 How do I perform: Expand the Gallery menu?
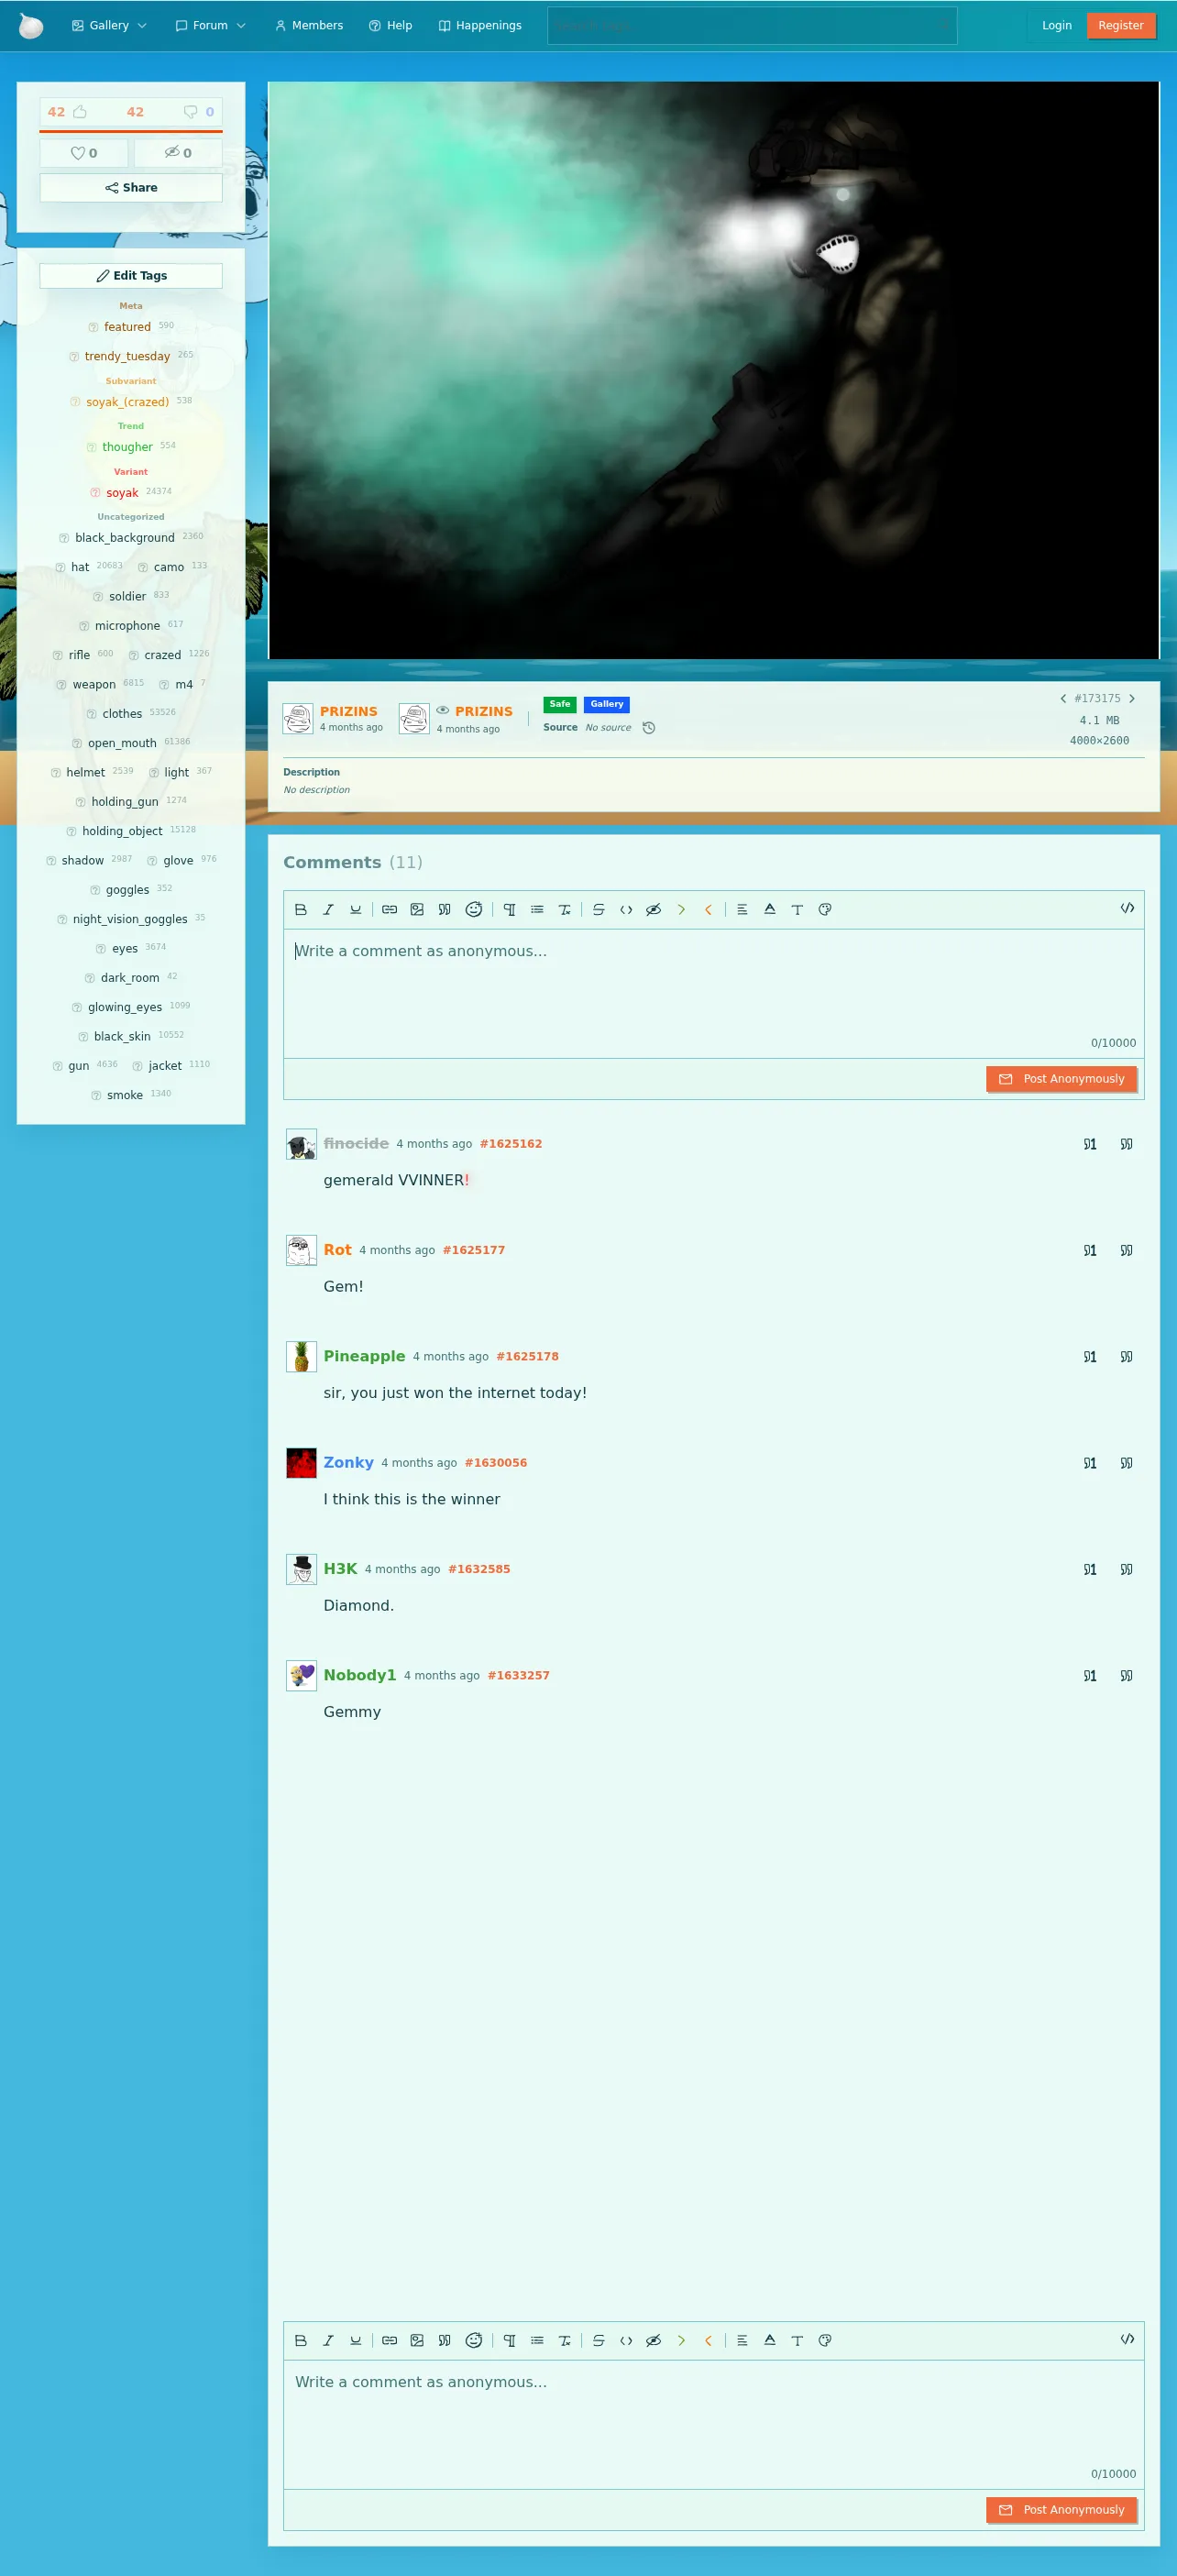pyautogui.click(x=109, y=26)
